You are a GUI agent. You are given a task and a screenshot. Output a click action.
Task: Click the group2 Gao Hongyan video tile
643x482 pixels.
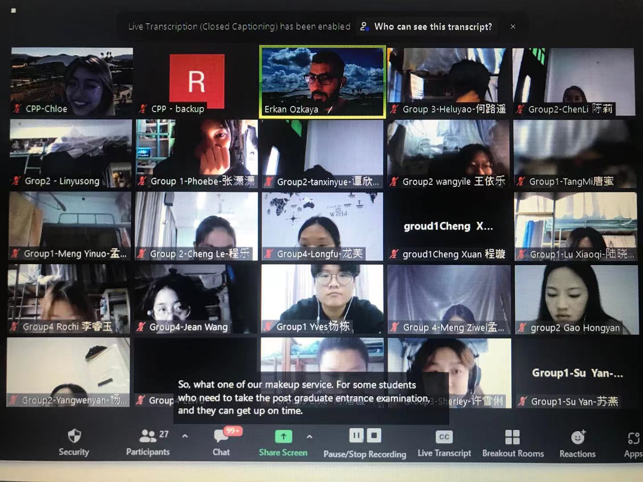tap(576, 298)
